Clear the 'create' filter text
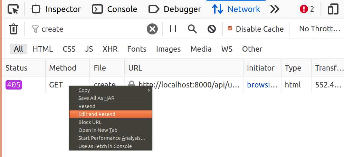 click(152, 29)
